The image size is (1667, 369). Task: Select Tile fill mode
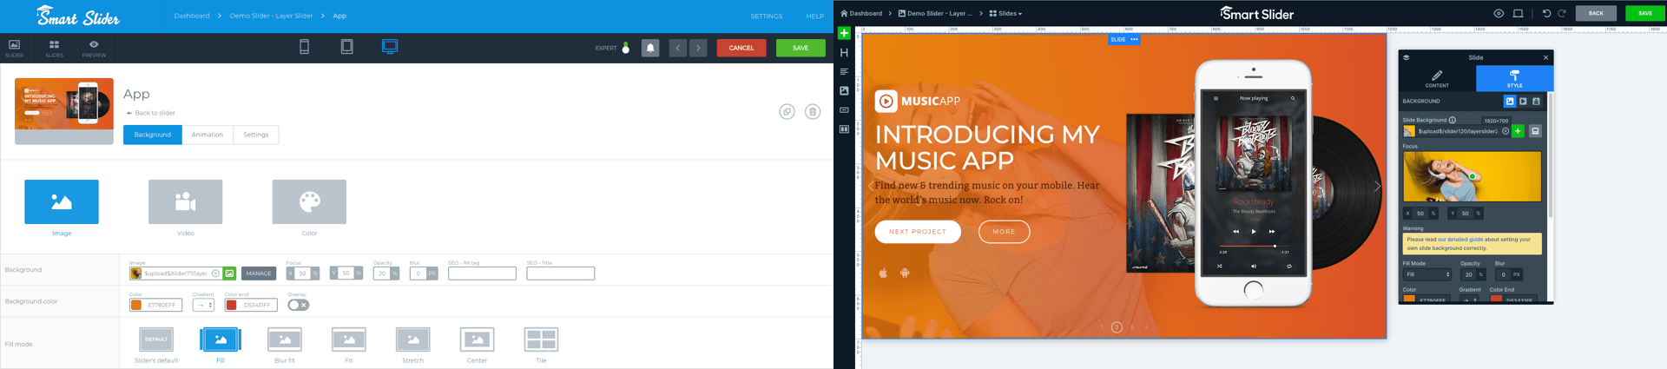pyautogui.click(x=541, y=339)
